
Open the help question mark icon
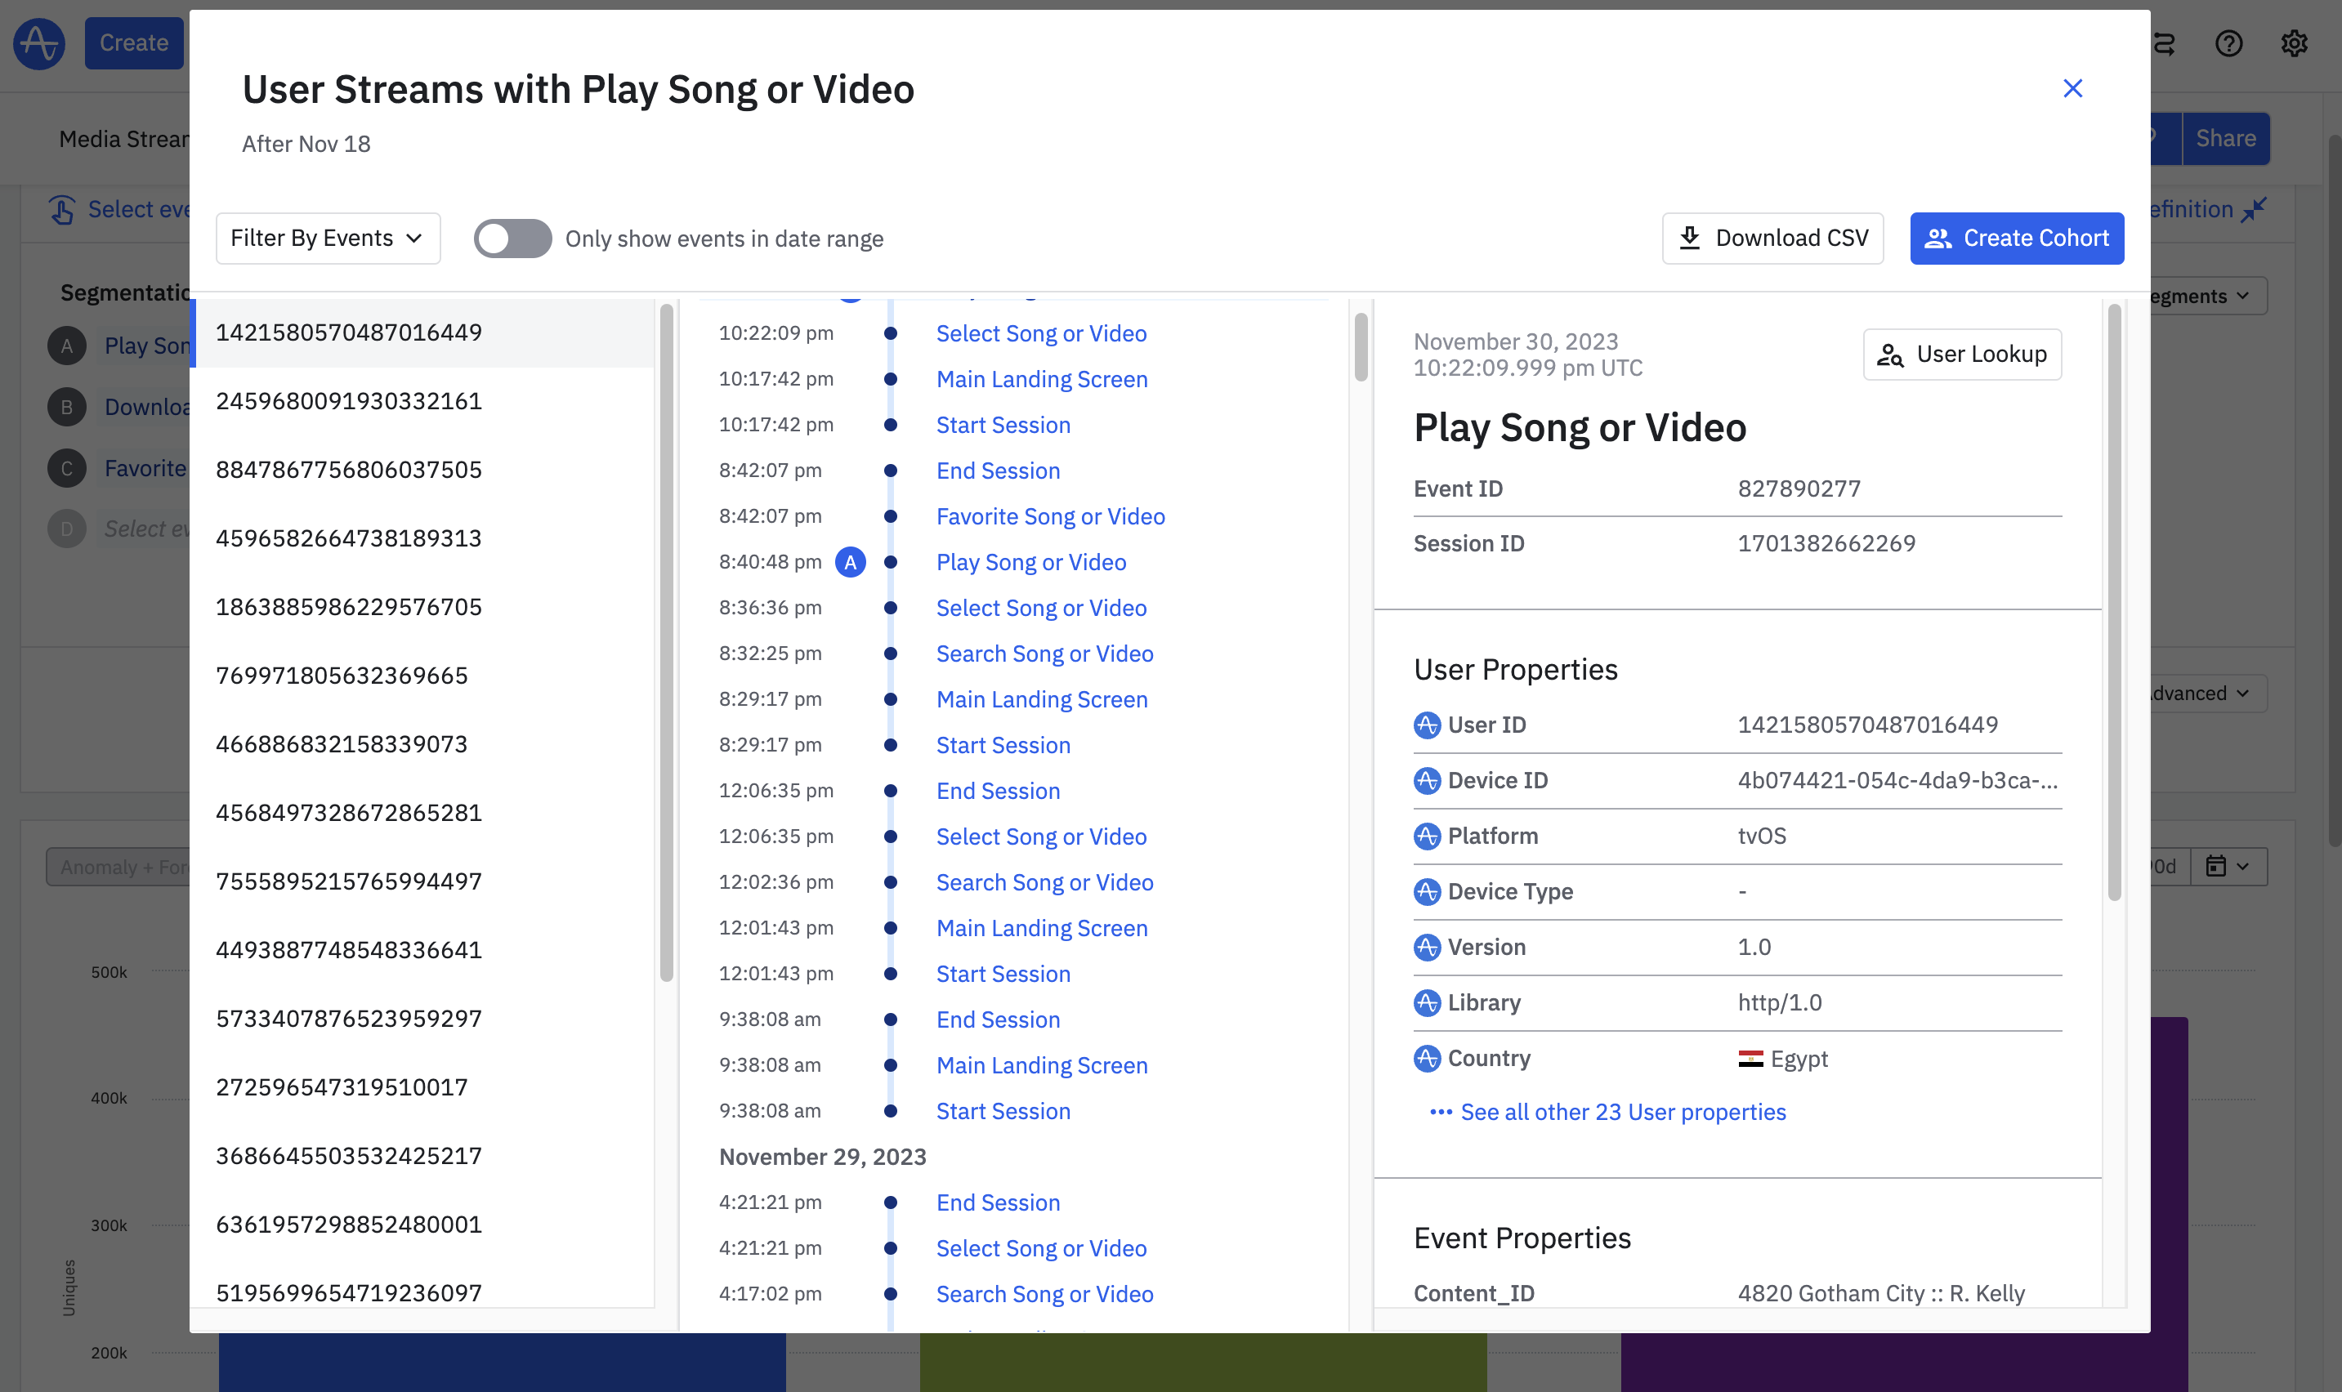click(x=2228, y=43)
